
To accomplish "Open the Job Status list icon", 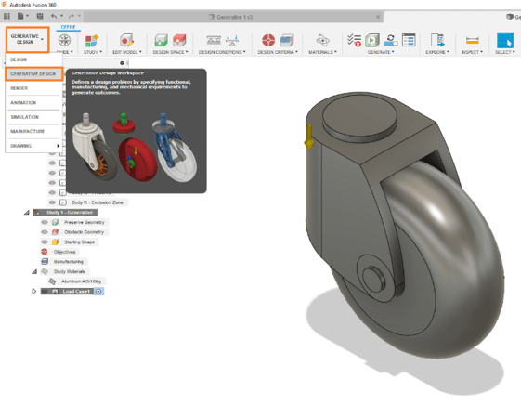I will (x=409, y=41).
